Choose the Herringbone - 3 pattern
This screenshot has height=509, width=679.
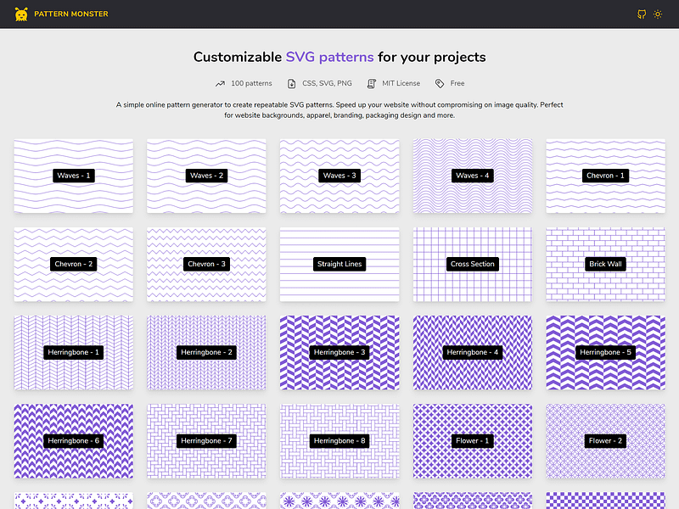point(339,353)
